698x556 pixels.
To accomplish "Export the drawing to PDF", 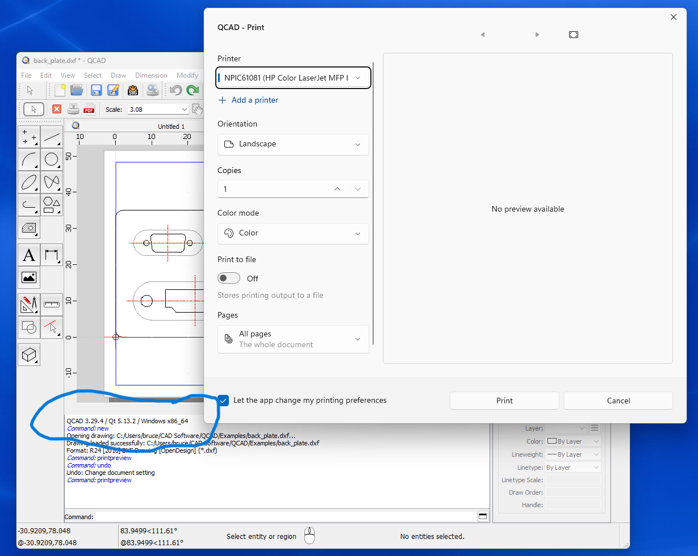I will click(89, 109).
